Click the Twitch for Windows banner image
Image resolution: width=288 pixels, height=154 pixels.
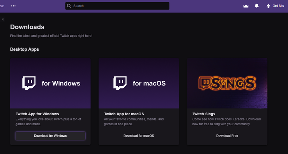click(50, 83)
